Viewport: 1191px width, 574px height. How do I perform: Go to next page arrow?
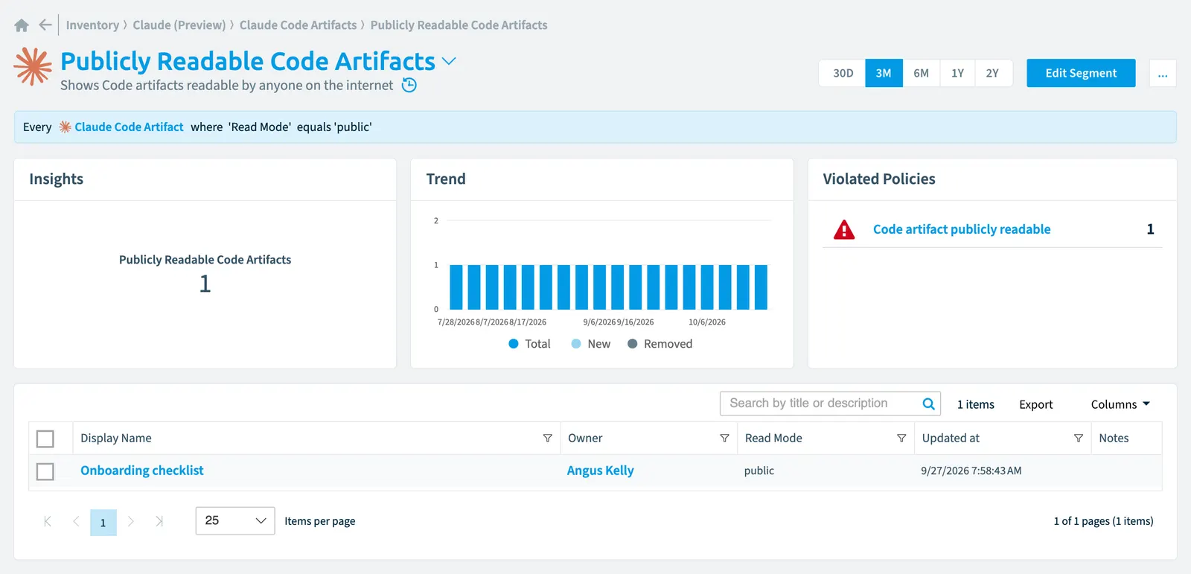tap(130, 521)
